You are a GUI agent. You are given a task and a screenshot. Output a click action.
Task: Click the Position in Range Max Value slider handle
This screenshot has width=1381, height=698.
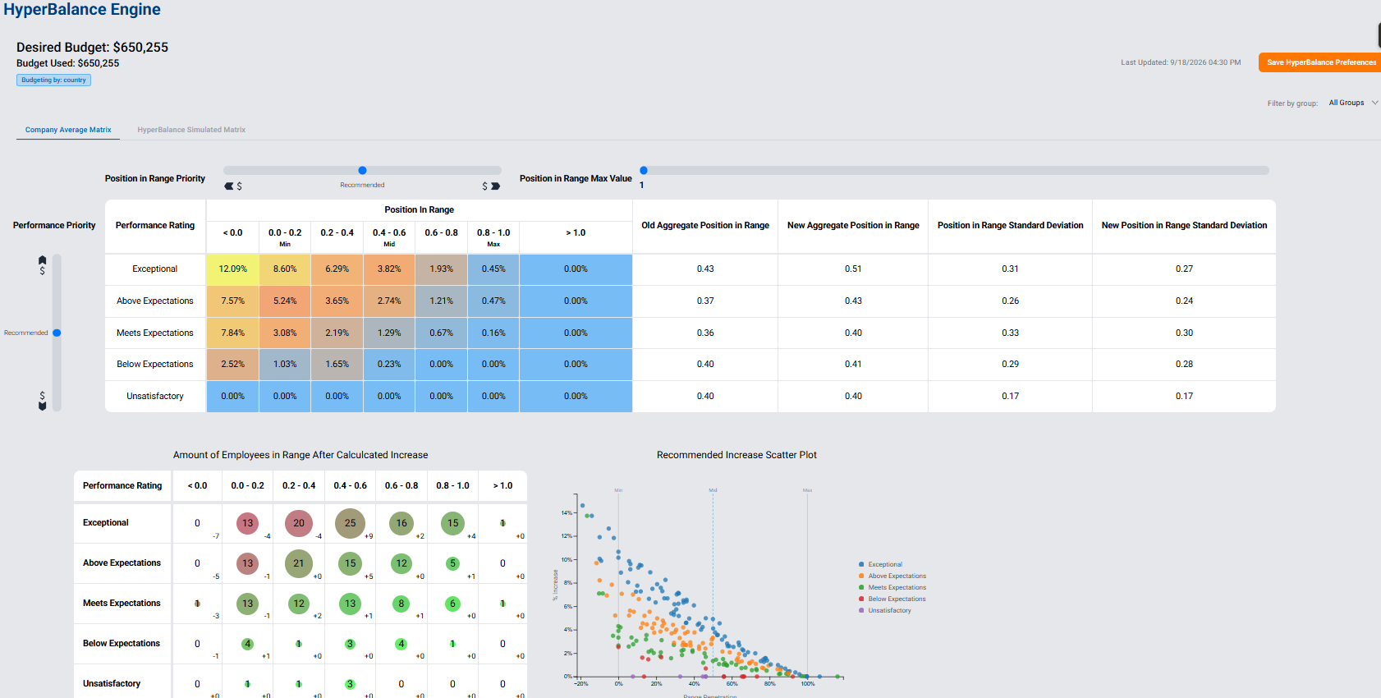pyautogui.click(x=644, y=171)
